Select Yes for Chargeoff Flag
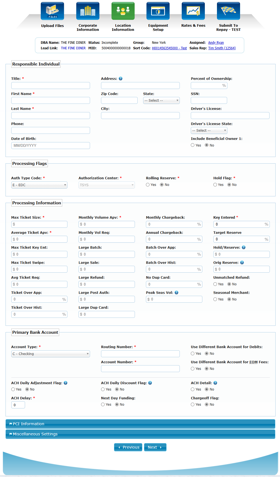This screenshot has width=280, height=477. pos(193,405)
